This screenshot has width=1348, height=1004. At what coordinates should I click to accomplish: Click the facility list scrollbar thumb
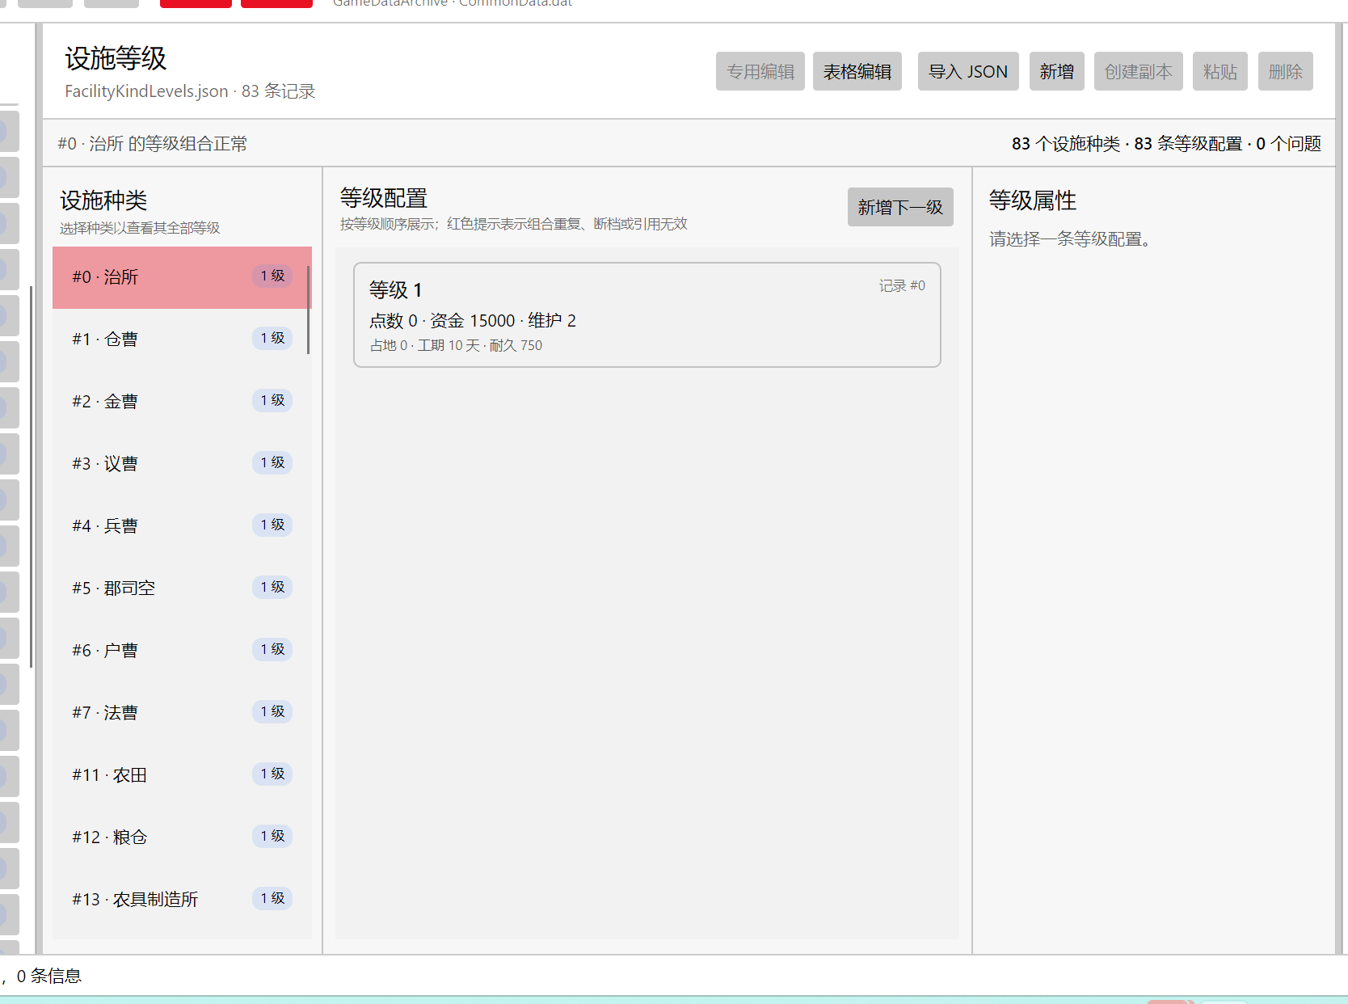[x=309, y=310]
